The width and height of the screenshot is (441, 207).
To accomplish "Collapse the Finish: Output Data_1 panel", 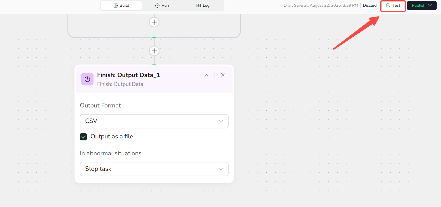I will 206,75.
